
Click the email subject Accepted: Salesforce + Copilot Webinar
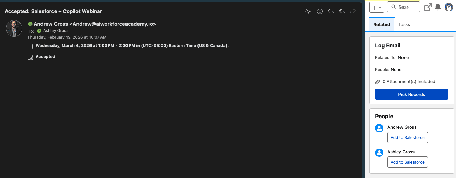coord(53,11)
